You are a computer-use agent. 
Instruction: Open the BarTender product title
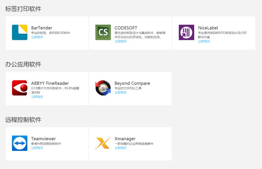click(x=42, y=28)
